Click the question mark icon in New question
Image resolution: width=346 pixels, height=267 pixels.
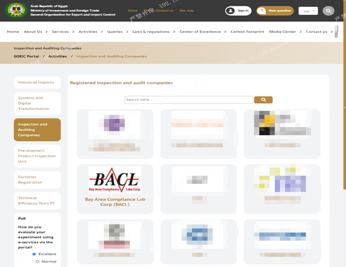coord(262,11)
